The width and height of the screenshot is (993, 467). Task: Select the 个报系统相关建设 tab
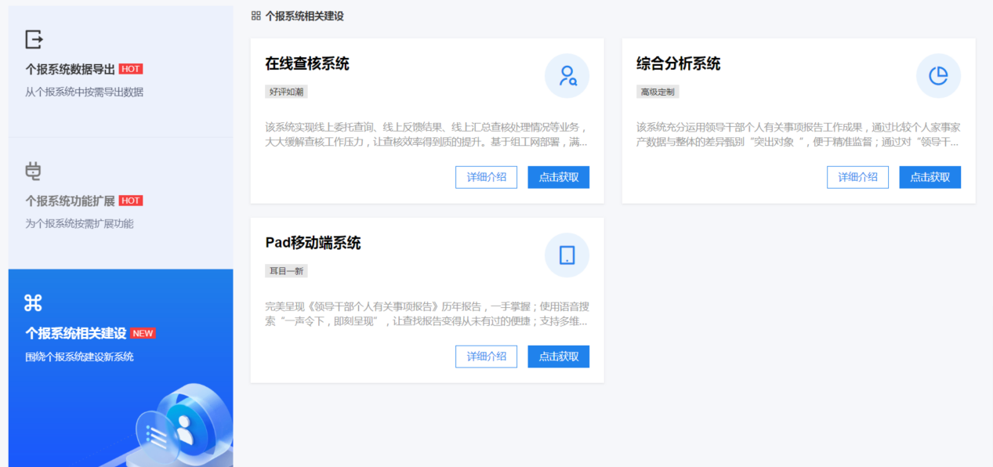[x=75, y=333]
